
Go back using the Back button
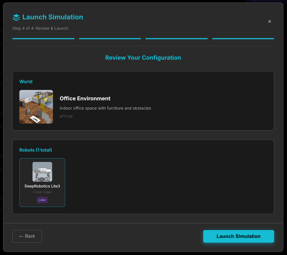tap(27, 236)
